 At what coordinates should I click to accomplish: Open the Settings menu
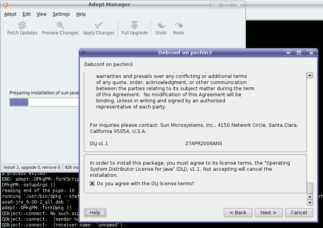click(x=61, y=14)
